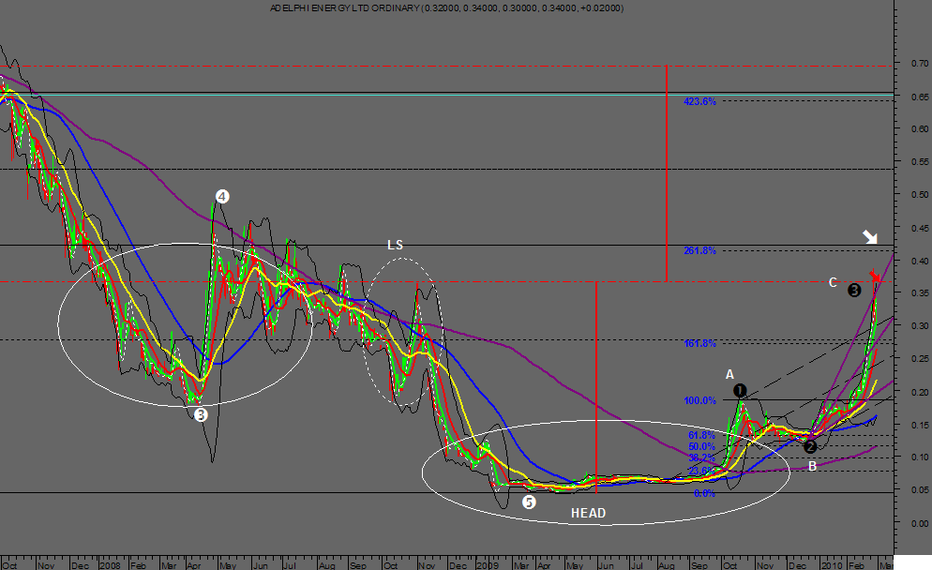Click the 0.15 price axis value
Screen dimensions: 932x570
pos(920,425)
